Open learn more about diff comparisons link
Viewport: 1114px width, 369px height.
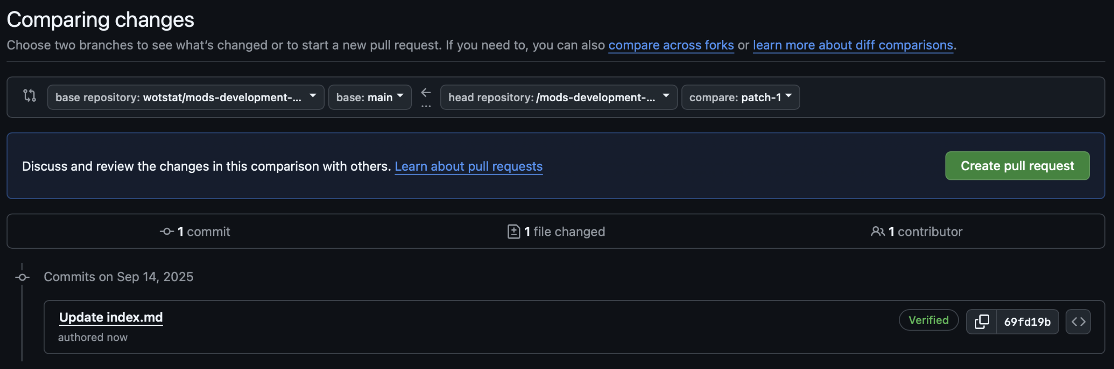[853, 45]
